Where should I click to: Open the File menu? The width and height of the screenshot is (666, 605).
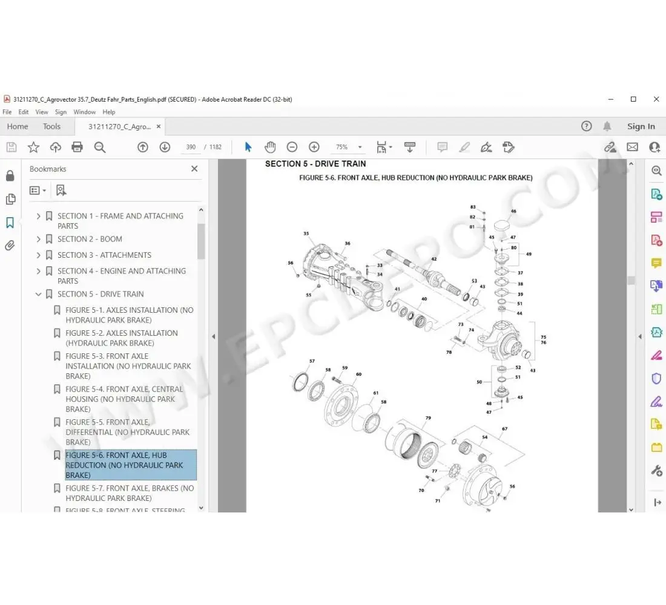7,112
